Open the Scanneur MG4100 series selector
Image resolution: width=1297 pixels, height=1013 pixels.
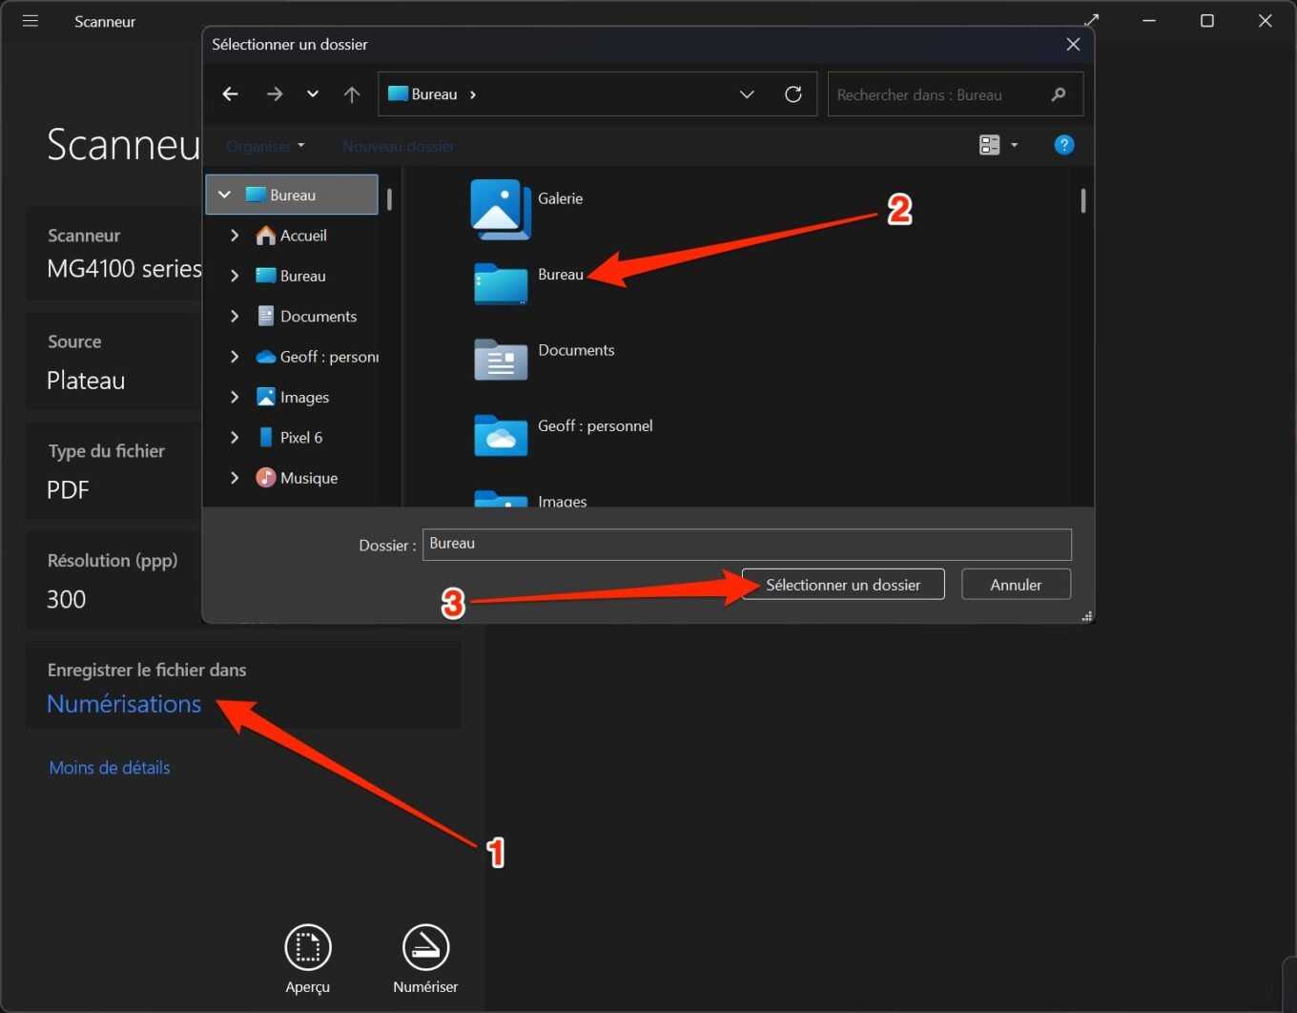[113, 254]
